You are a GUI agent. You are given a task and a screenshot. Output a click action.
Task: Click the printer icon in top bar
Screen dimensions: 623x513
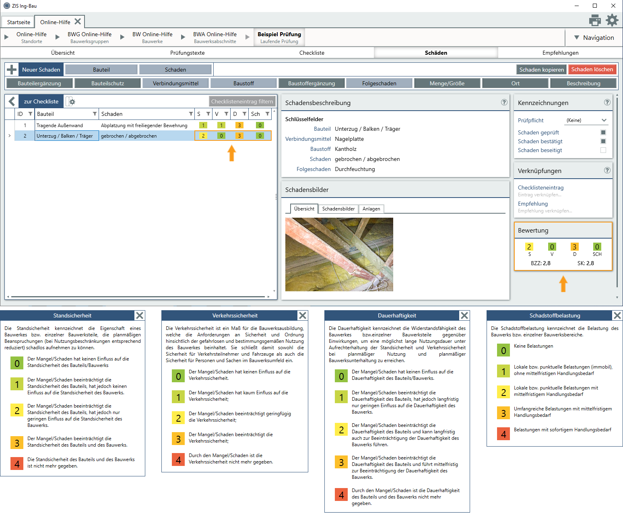pyautogui.click(x=594, y=20)
